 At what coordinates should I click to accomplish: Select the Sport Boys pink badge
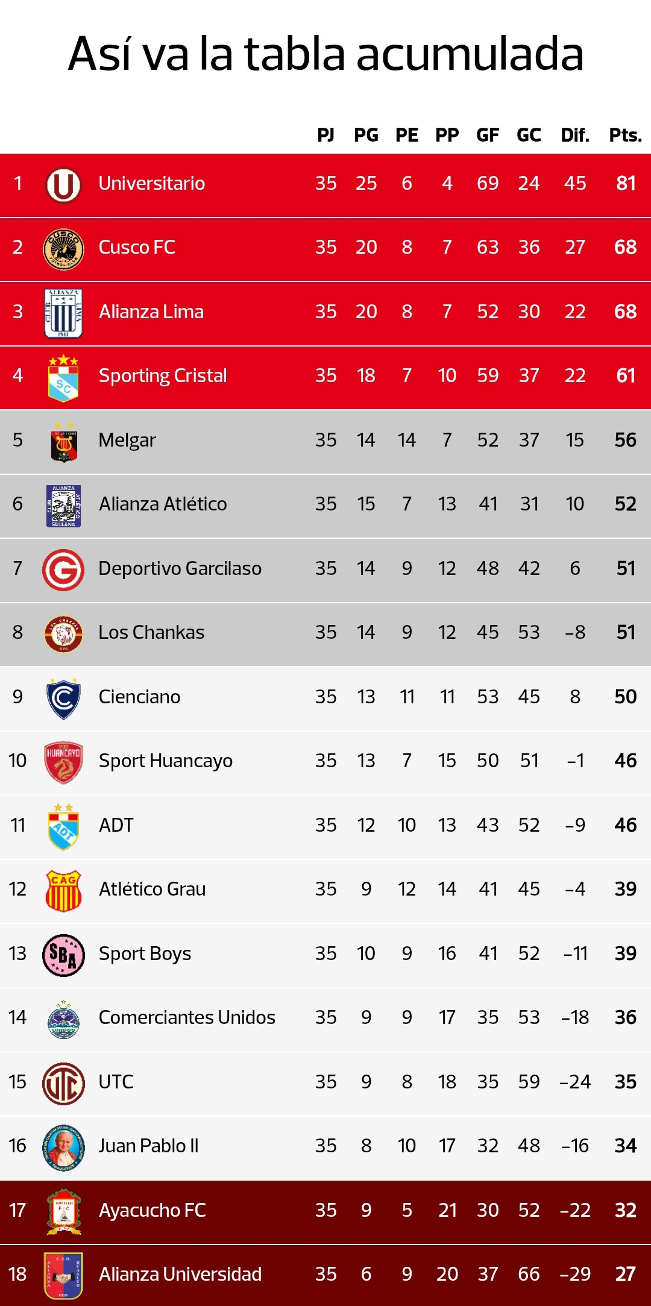pyautogui.click(x=63, y=955)
